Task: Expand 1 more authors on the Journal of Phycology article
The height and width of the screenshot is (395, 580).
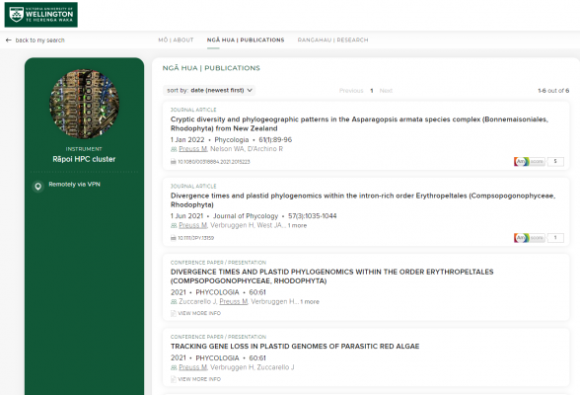Action: (298, 225)
